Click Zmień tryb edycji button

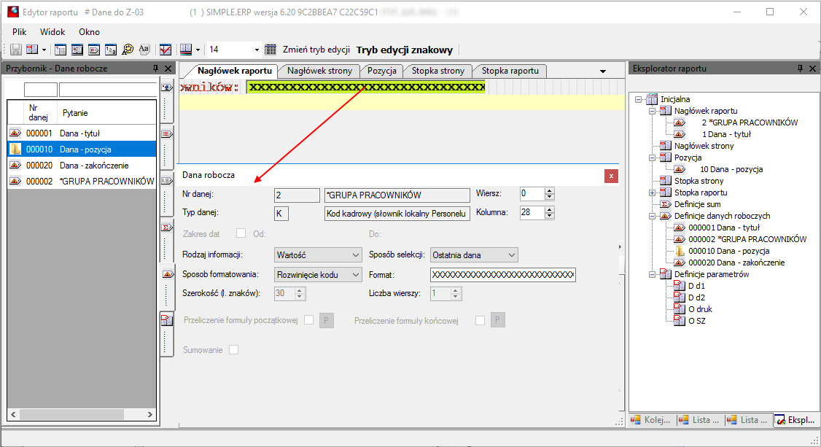tap(316, 50)
